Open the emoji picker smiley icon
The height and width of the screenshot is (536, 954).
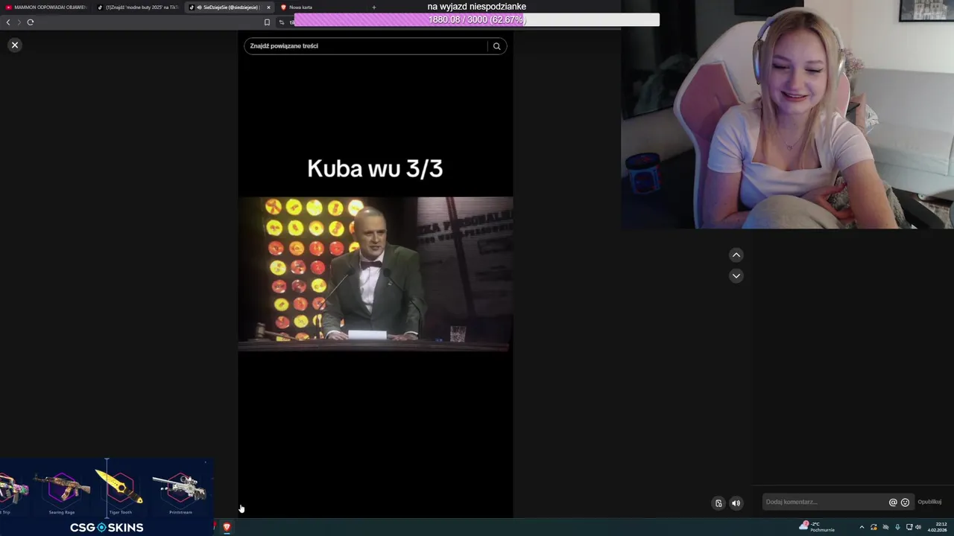(x=905, y=502)
